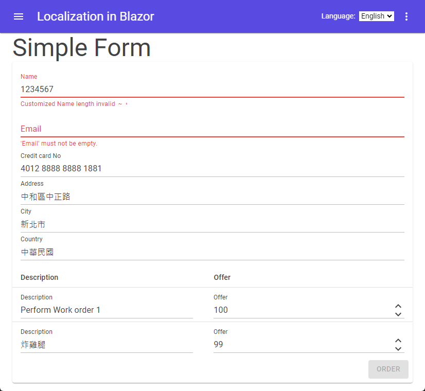Decrease the first Offer value of 100

[x=398, y=314]
